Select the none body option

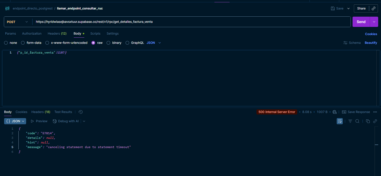[6, 43]
